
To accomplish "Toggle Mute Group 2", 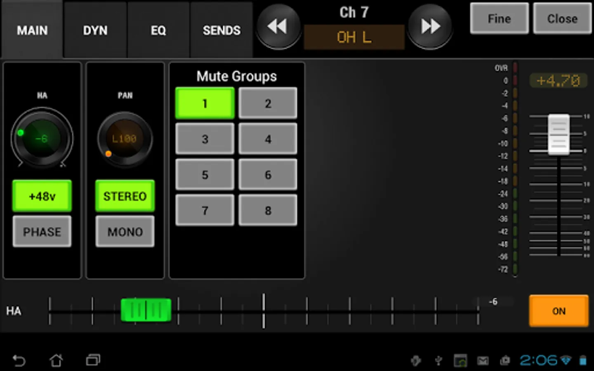I will click(x=268, y=103).
